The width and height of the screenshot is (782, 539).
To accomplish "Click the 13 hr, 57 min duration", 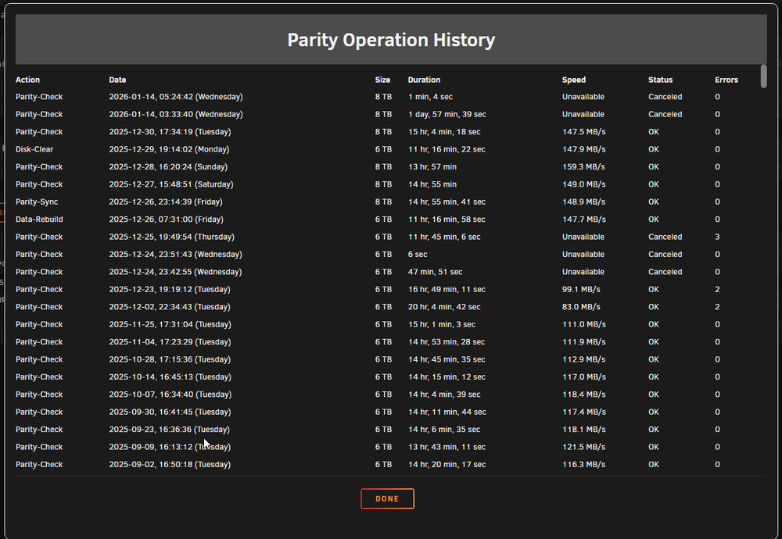I will [432, 167].
